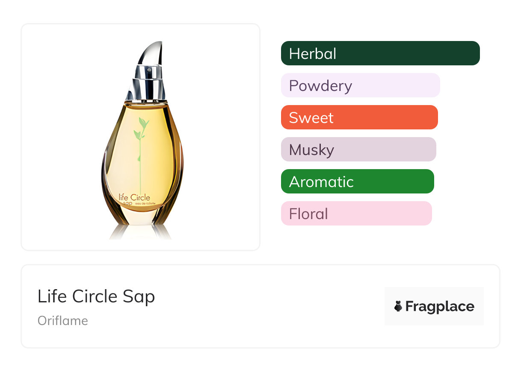
Task: Click the "life Circle" text on bottle
Action: pos(135,197)
